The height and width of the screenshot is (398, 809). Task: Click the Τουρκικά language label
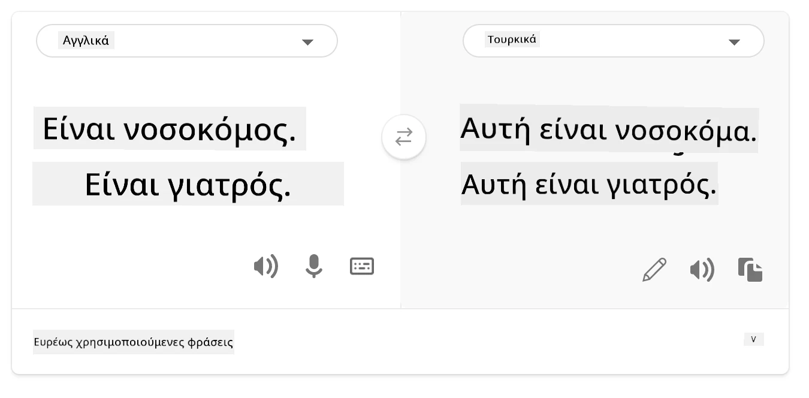[512, 40]
